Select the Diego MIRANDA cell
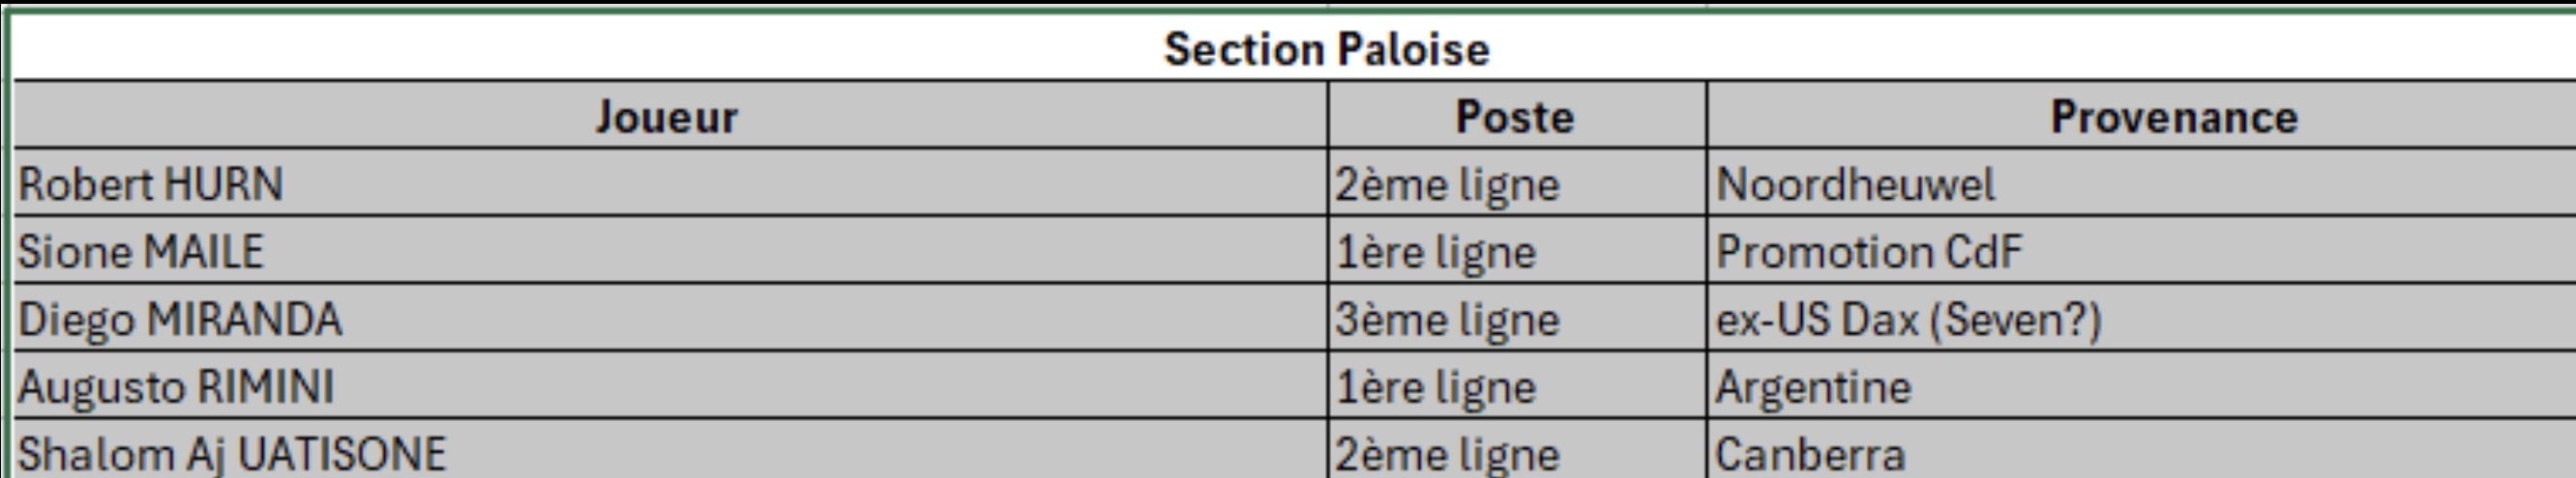The height and width of the screenshot is (478, 2576). click(669, 318)
